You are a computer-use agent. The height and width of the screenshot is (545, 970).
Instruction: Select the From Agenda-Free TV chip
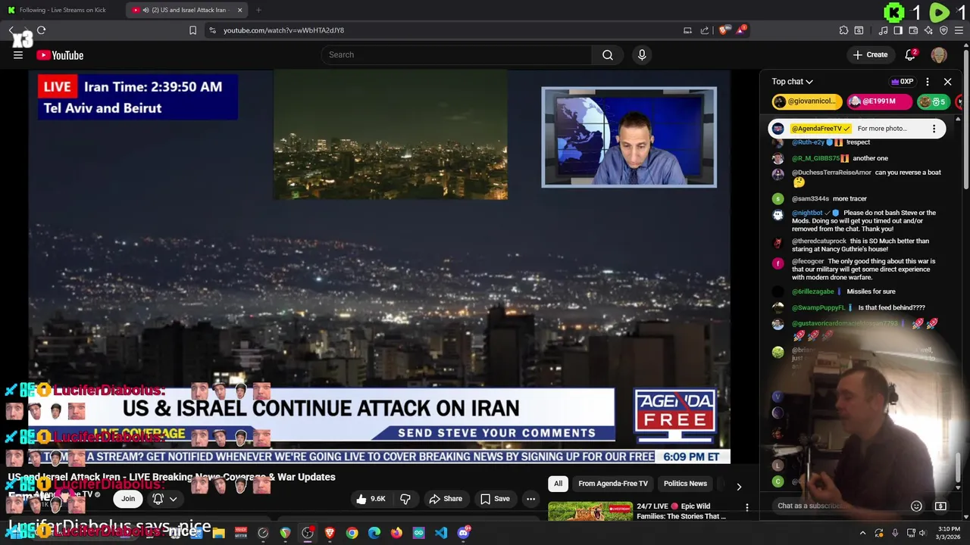click(x=613, y=484)
